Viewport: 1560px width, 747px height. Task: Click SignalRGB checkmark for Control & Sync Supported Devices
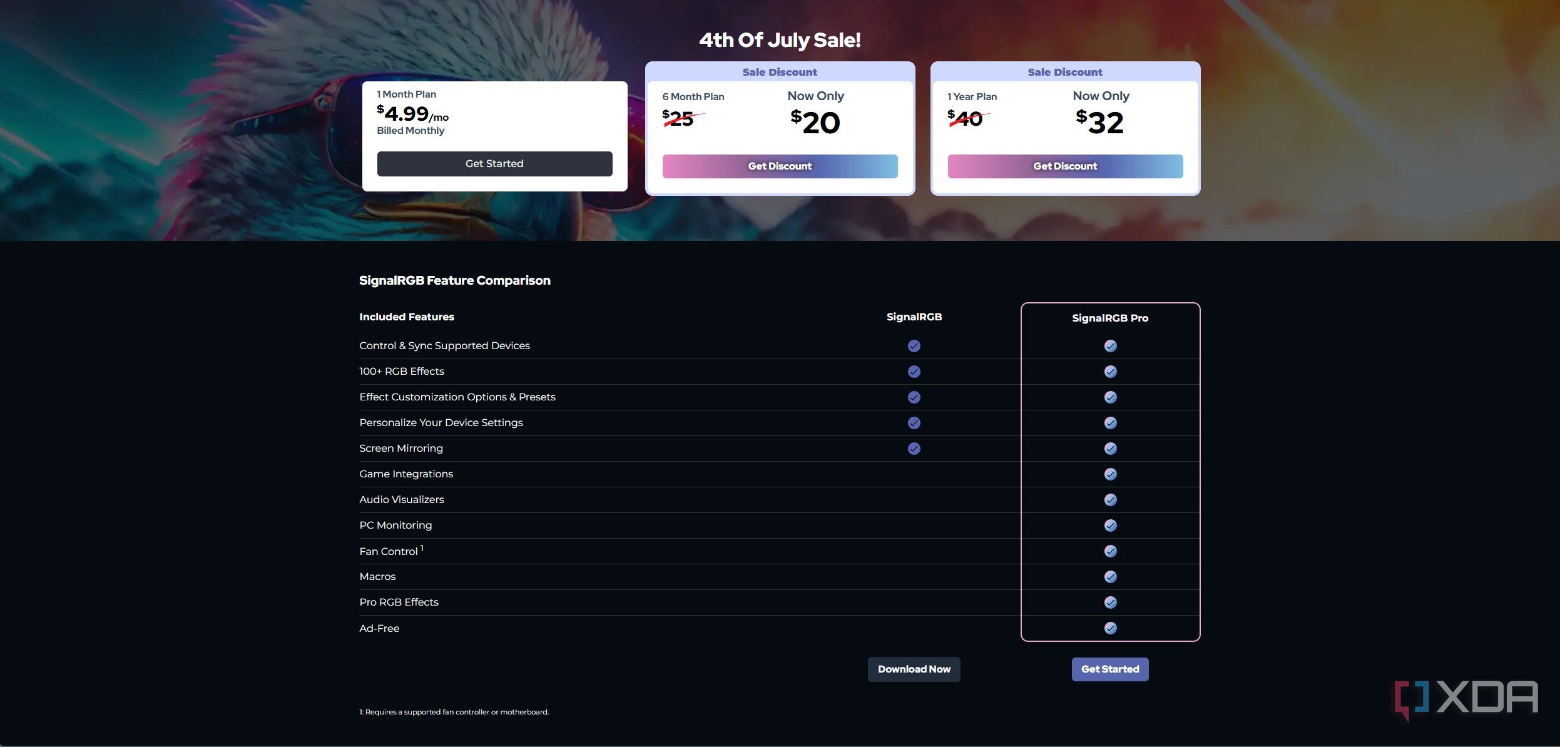click(x=914, y=346)
